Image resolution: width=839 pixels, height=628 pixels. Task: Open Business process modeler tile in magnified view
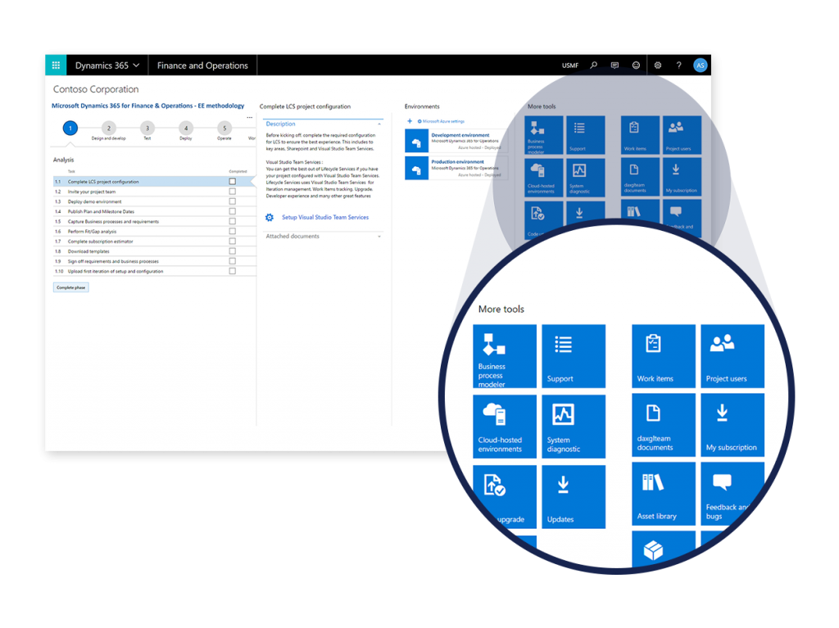click(x=505, y=355)
